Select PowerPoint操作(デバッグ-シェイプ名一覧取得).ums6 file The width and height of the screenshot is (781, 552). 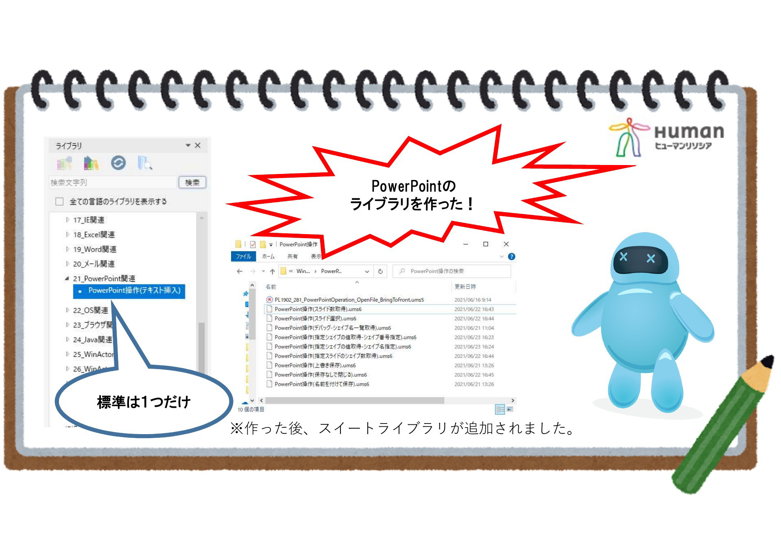[x=333, y=328]
